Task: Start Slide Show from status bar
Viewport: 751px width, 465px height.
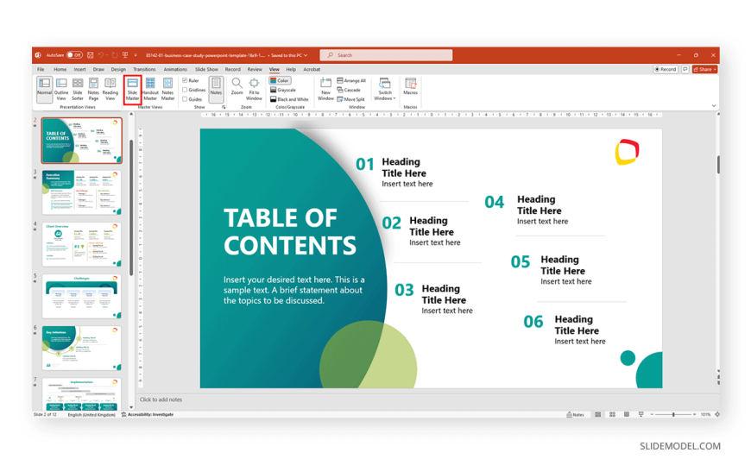Action: point(641,415)
